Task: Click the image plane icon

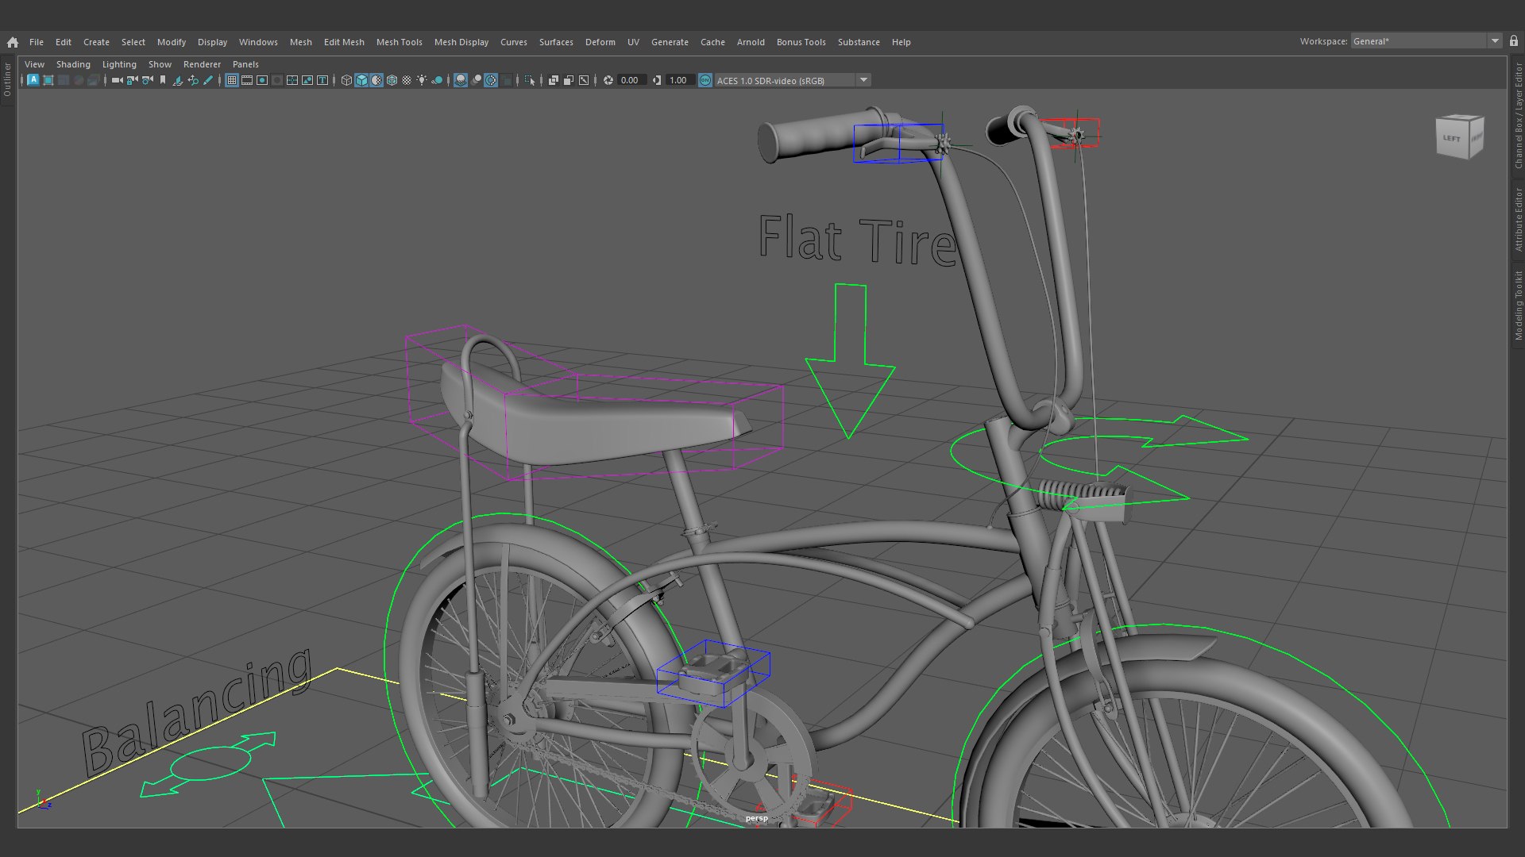Action: pos(177,80)
